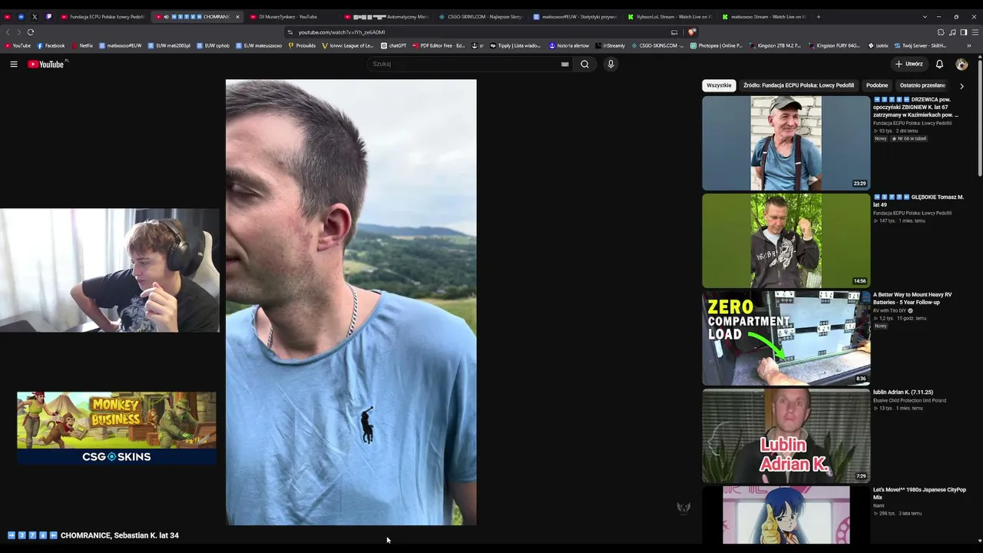Expand the tab search dropdown arrow
The height and width of the screenshot is (553, 983).
pos(925,17)
